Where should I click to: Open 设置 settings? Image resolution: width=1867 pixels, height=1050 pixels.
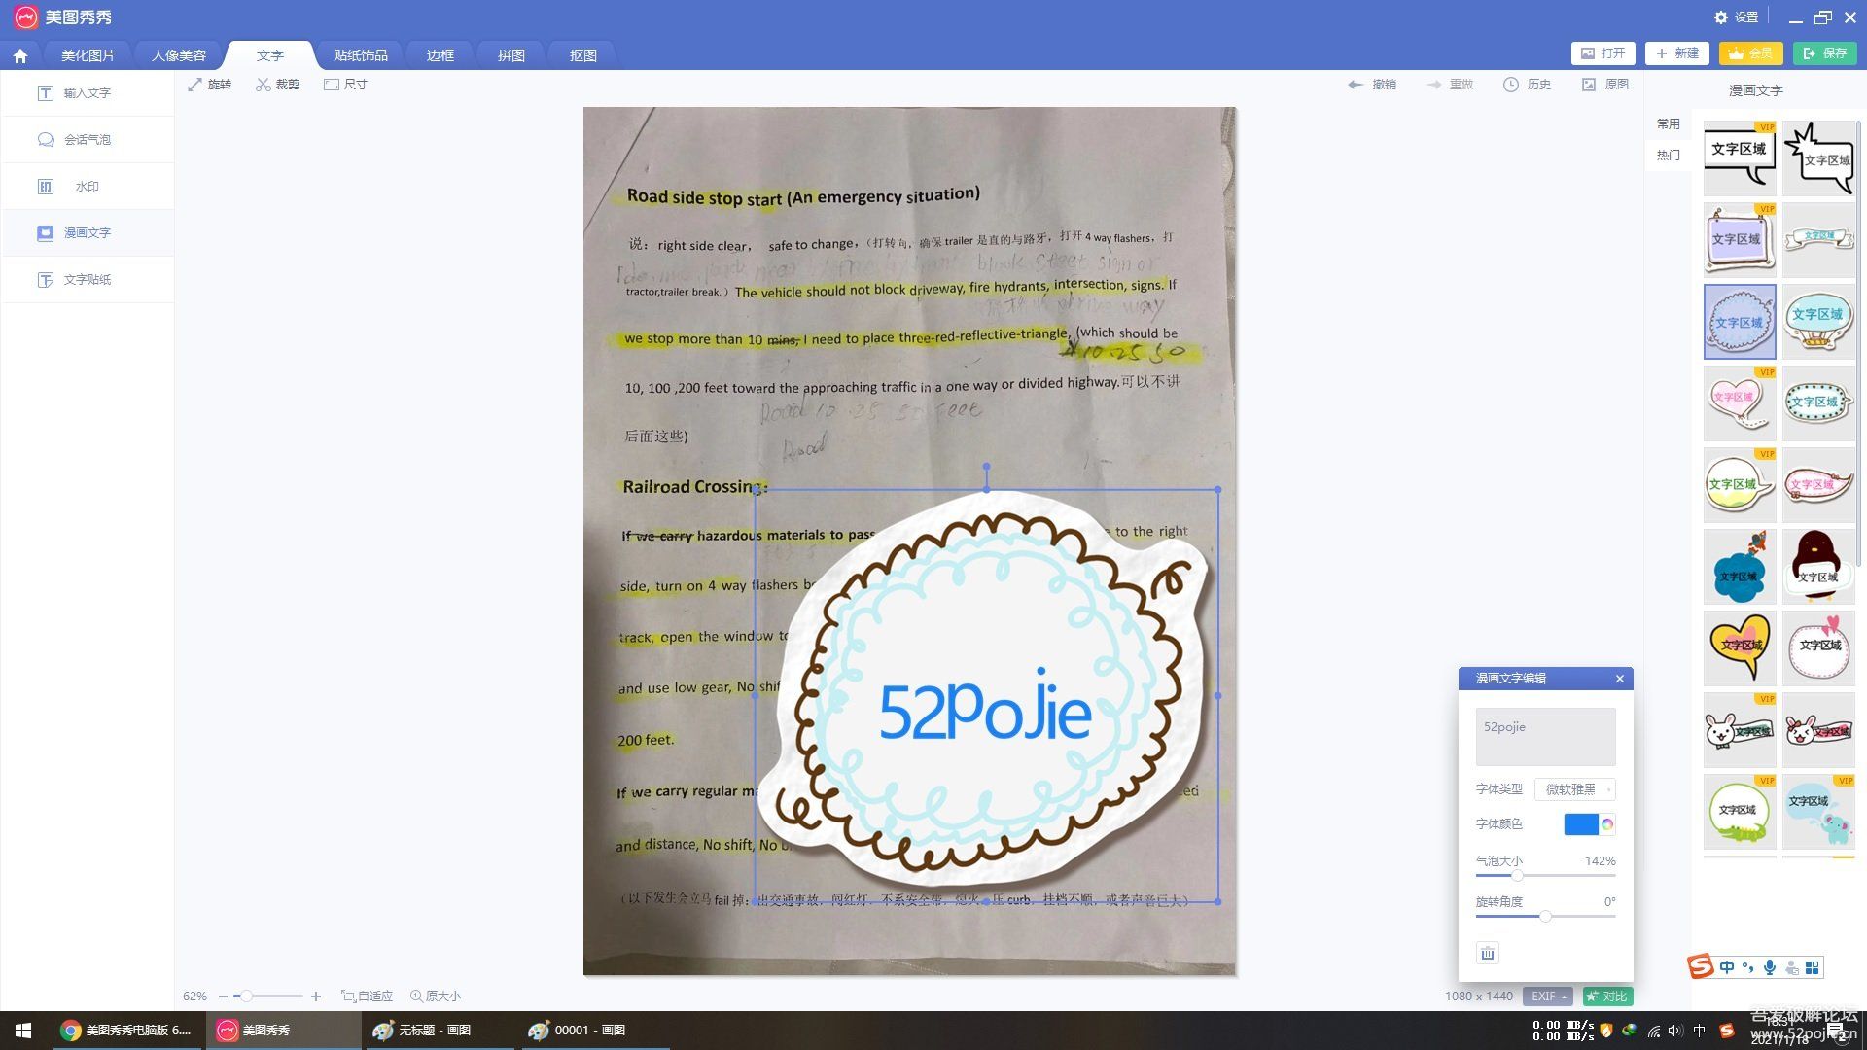[x=1737, y=17]
